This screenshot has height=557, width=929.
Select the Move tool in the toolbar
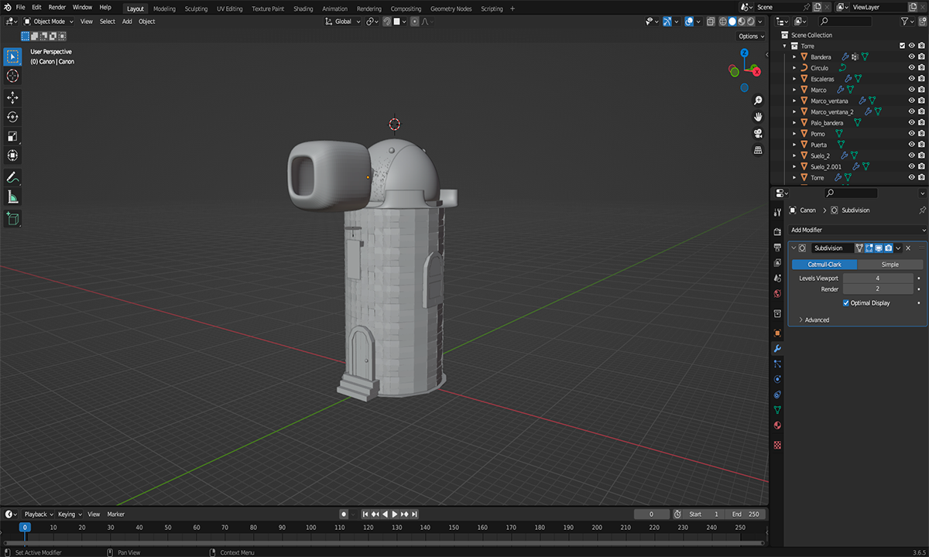coord(12,97)
